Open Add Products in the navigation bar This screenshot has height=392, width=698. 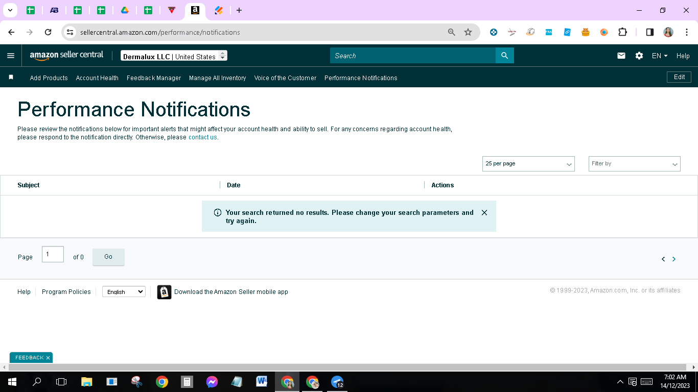[49, 78]
